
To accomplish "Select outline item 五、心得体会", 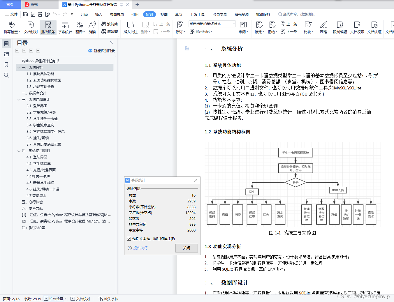I will coord(32,202).
